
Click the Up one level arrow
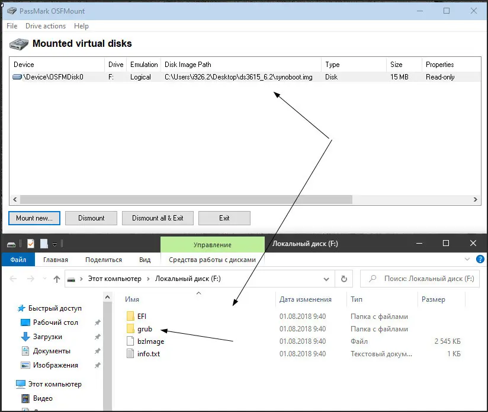click(x=57, y=279)
